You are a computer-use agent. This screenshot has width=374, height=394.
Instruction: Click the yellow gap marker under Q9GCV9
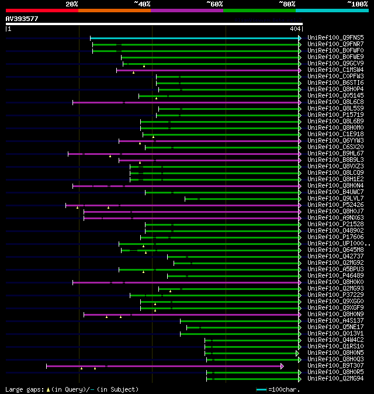tap(144, 66)
